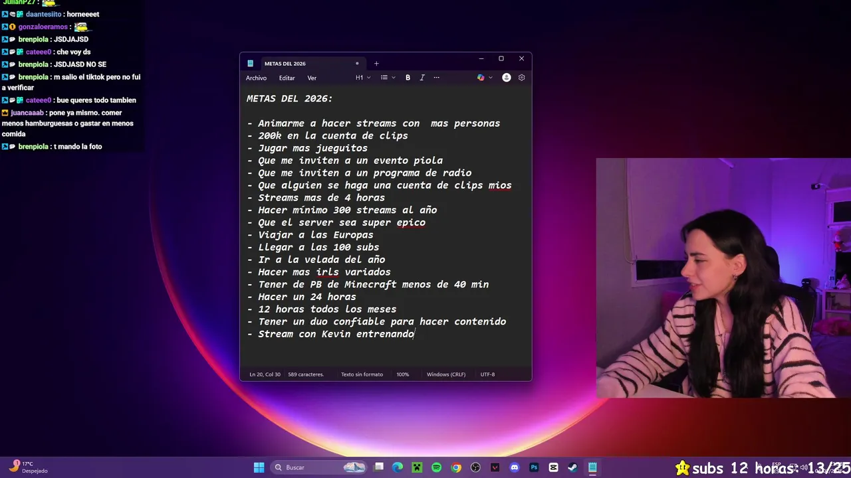
Task: Open the Windows Start menu
Action: (x=259, y=467)
